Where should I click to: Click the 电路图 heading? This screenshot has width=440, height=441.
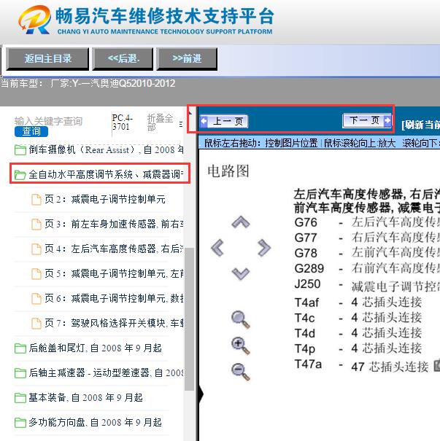(x=228, y=171)
